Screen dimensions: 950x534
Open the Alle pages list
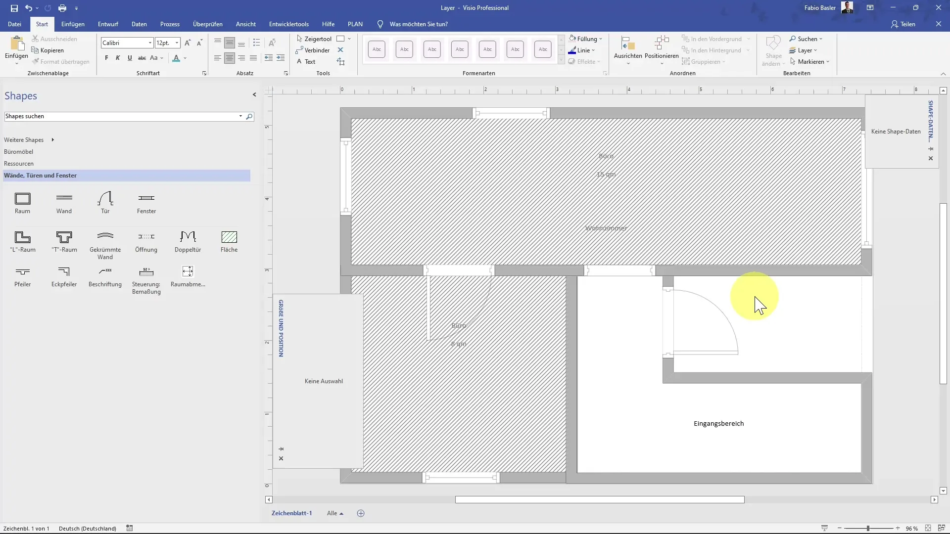pos(335,513)
